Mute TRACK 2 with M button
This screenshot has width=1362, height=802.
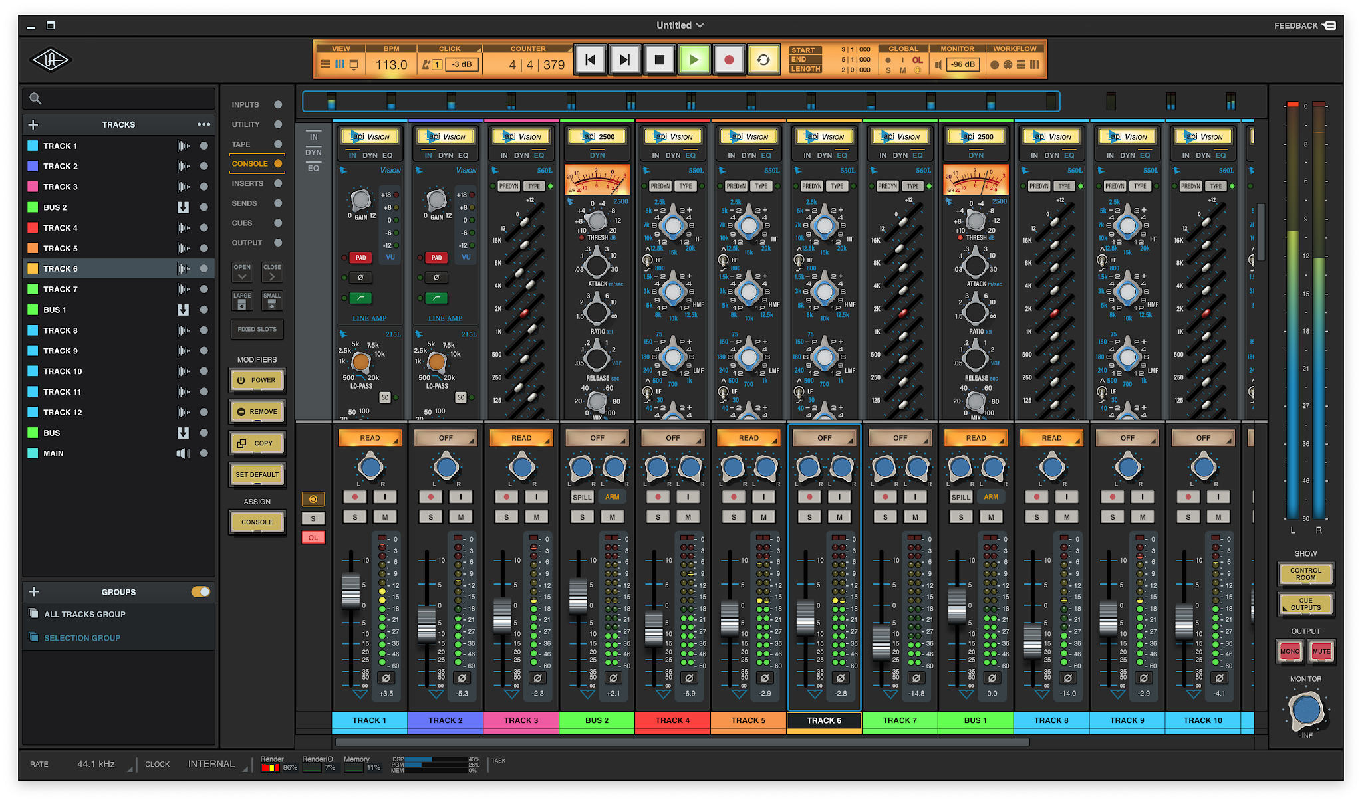point(461,517)
